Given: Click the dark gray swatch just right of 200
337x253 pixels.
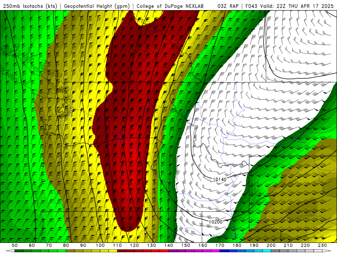Looking at the screenshot, I should (275, 251).
